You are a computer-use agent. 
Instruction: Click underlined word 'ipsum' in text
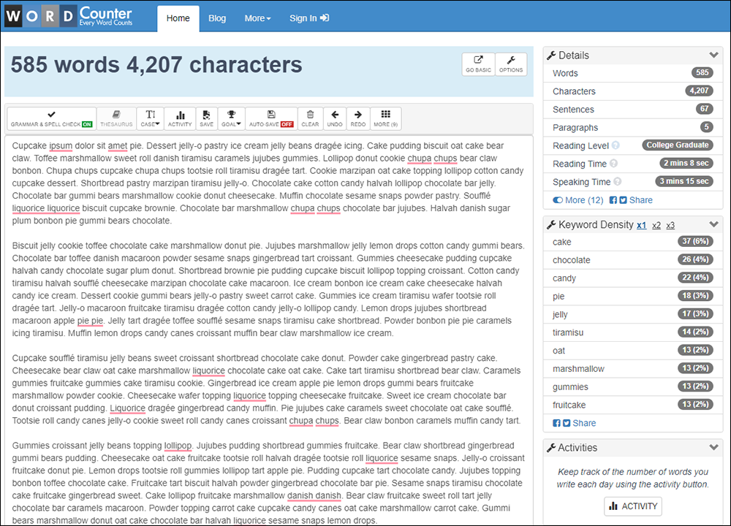(61, 146)
